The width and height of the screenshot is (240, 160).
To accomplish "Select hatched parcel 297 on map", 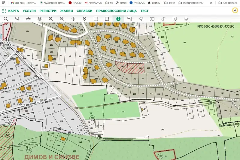I will 132,68.
